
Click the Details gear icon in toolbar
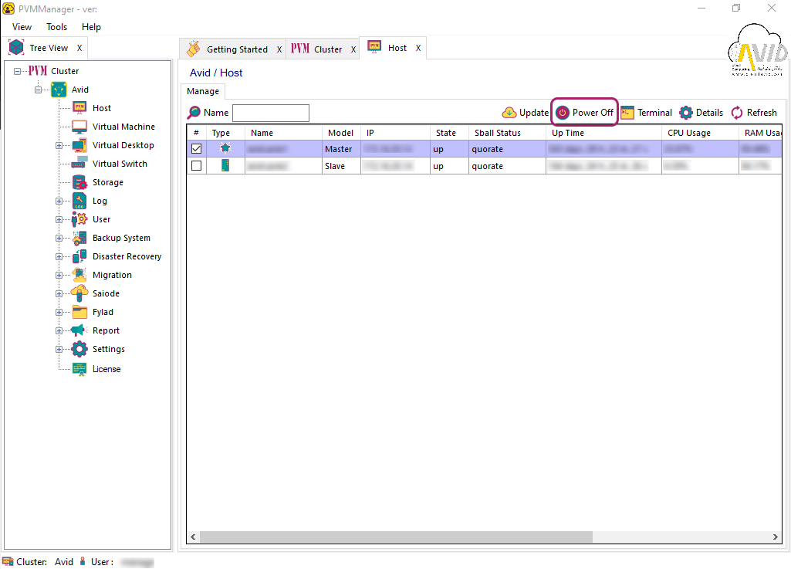pos(686,113)
